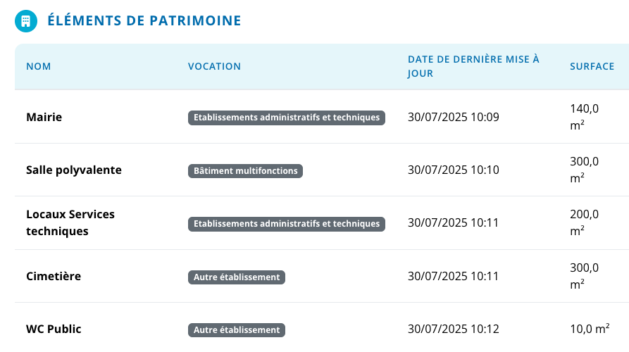
Task: Click WC Public's Autre établissement badge
Action: point(236,330)
